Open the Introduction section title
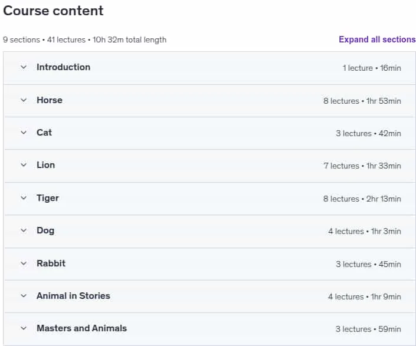Image resolution: width=416 pixels, height=346 pixels. coord(63,67)
